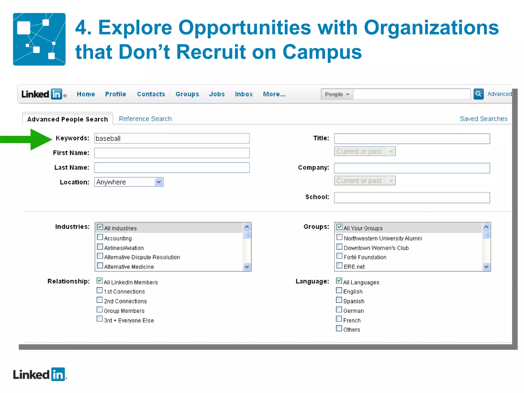Screen dimensions: 524x393
Task: Click the School input field
Action: coord(412,198)
